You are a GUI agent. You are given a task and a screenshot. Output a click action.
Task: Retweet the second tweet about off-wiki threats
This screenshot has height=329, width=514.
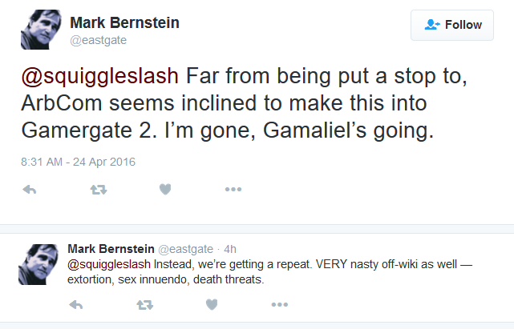145,305
